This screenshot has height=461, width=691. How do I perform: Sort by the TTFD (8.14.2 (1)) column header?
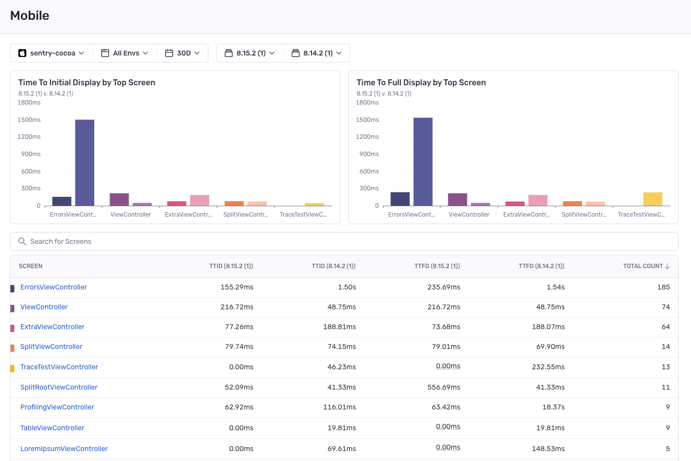tap(542, 266)
